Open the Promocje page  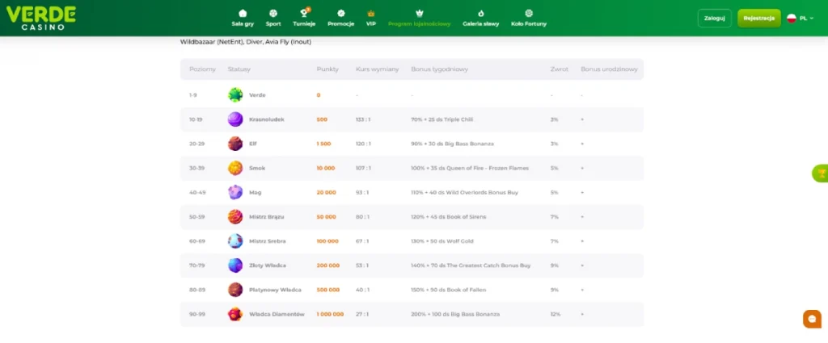(x=340, y=19)
